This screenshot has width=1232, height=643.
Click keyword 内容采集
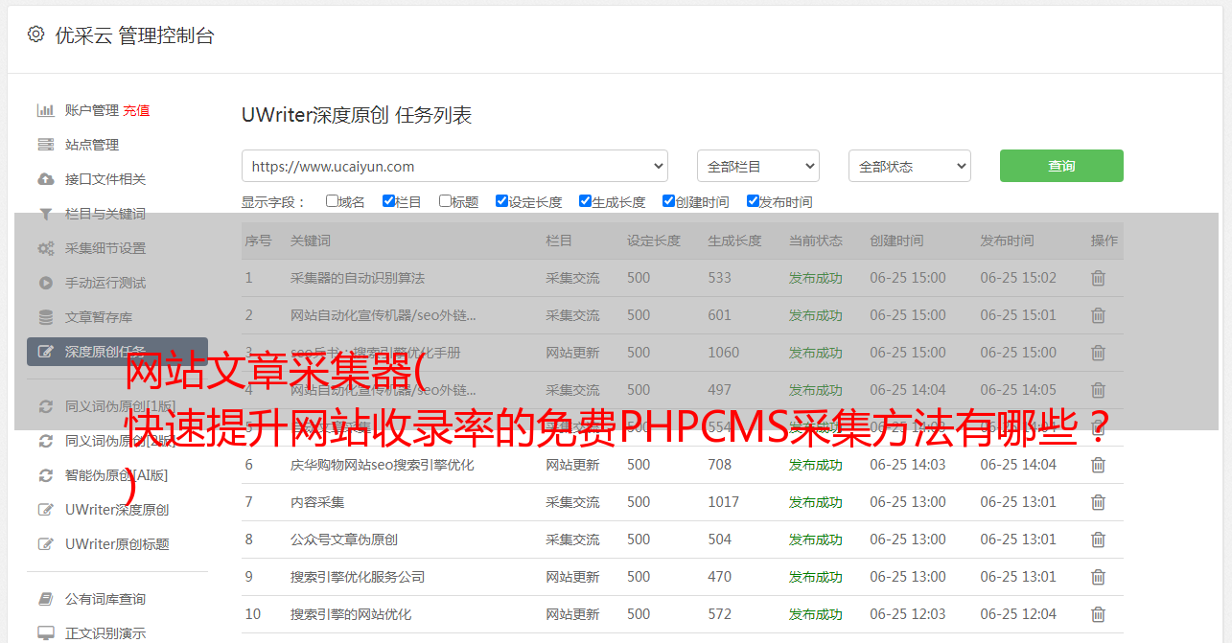tap(317, 502)
